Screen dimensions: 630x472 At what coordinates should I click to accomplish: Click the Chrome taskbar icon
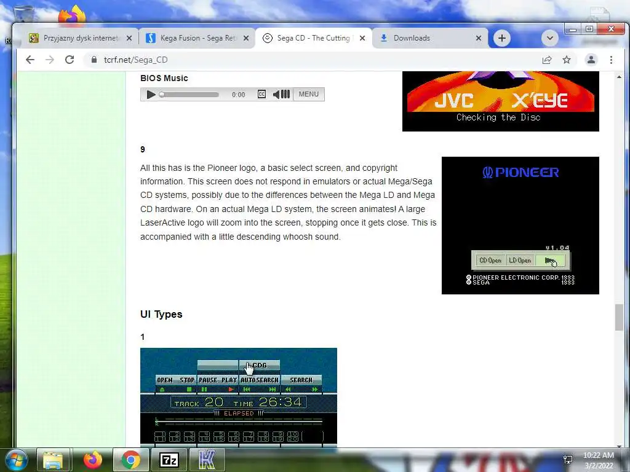pos(131,460)
